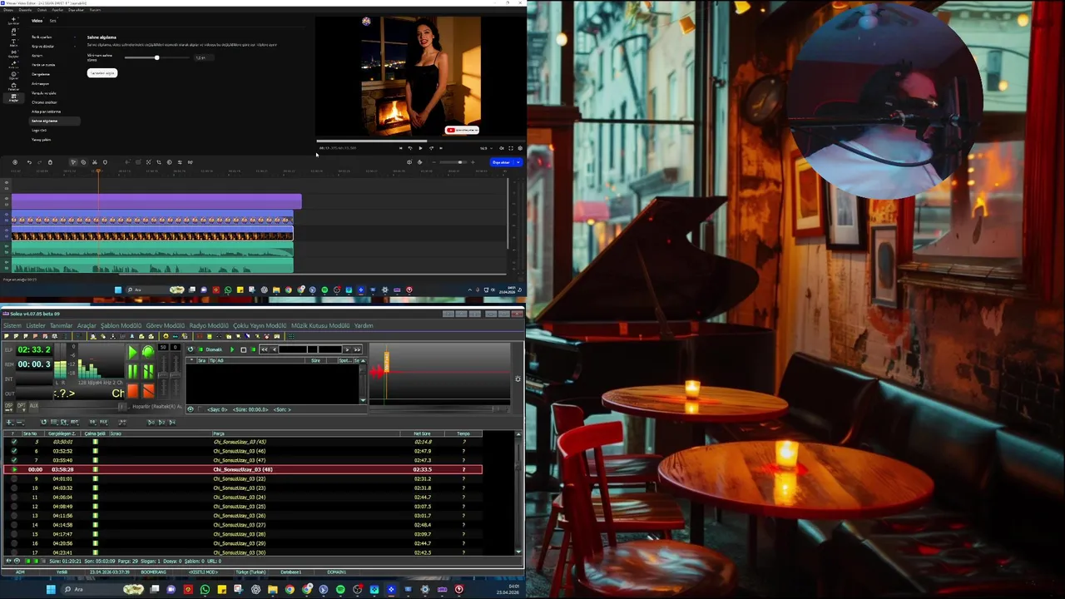
Task: Mute the upper green audio track
Action: 7,246
